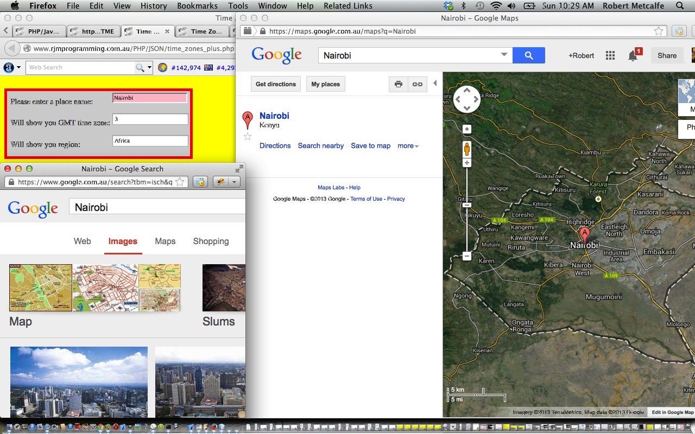Click the 'Edit in Google Map Maker' link
The width and height of the screenshot is (695, 434).
click(x=672, y=412)
